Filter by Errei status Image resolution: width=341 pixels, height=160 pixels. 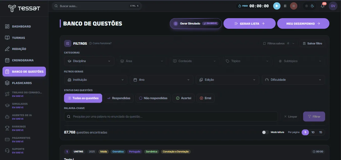point(205,98)
